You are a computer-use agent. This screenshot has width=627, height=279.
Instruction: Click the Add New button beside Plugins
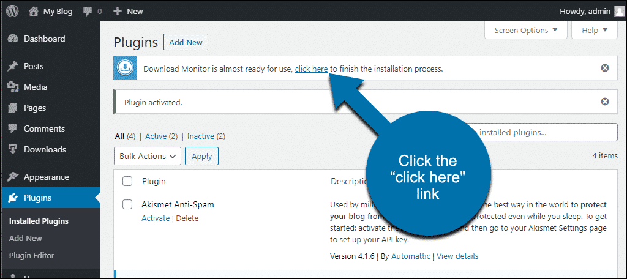click(186, 42)
